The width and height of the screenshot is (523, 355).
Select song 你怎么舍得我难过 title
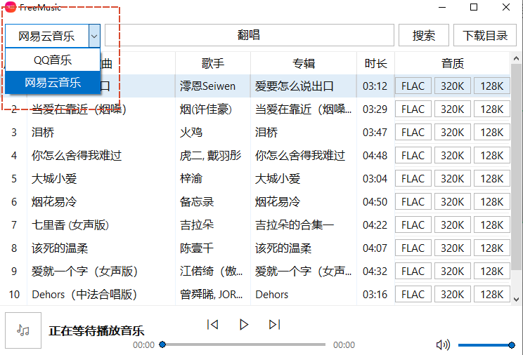[x=77, y=156]
